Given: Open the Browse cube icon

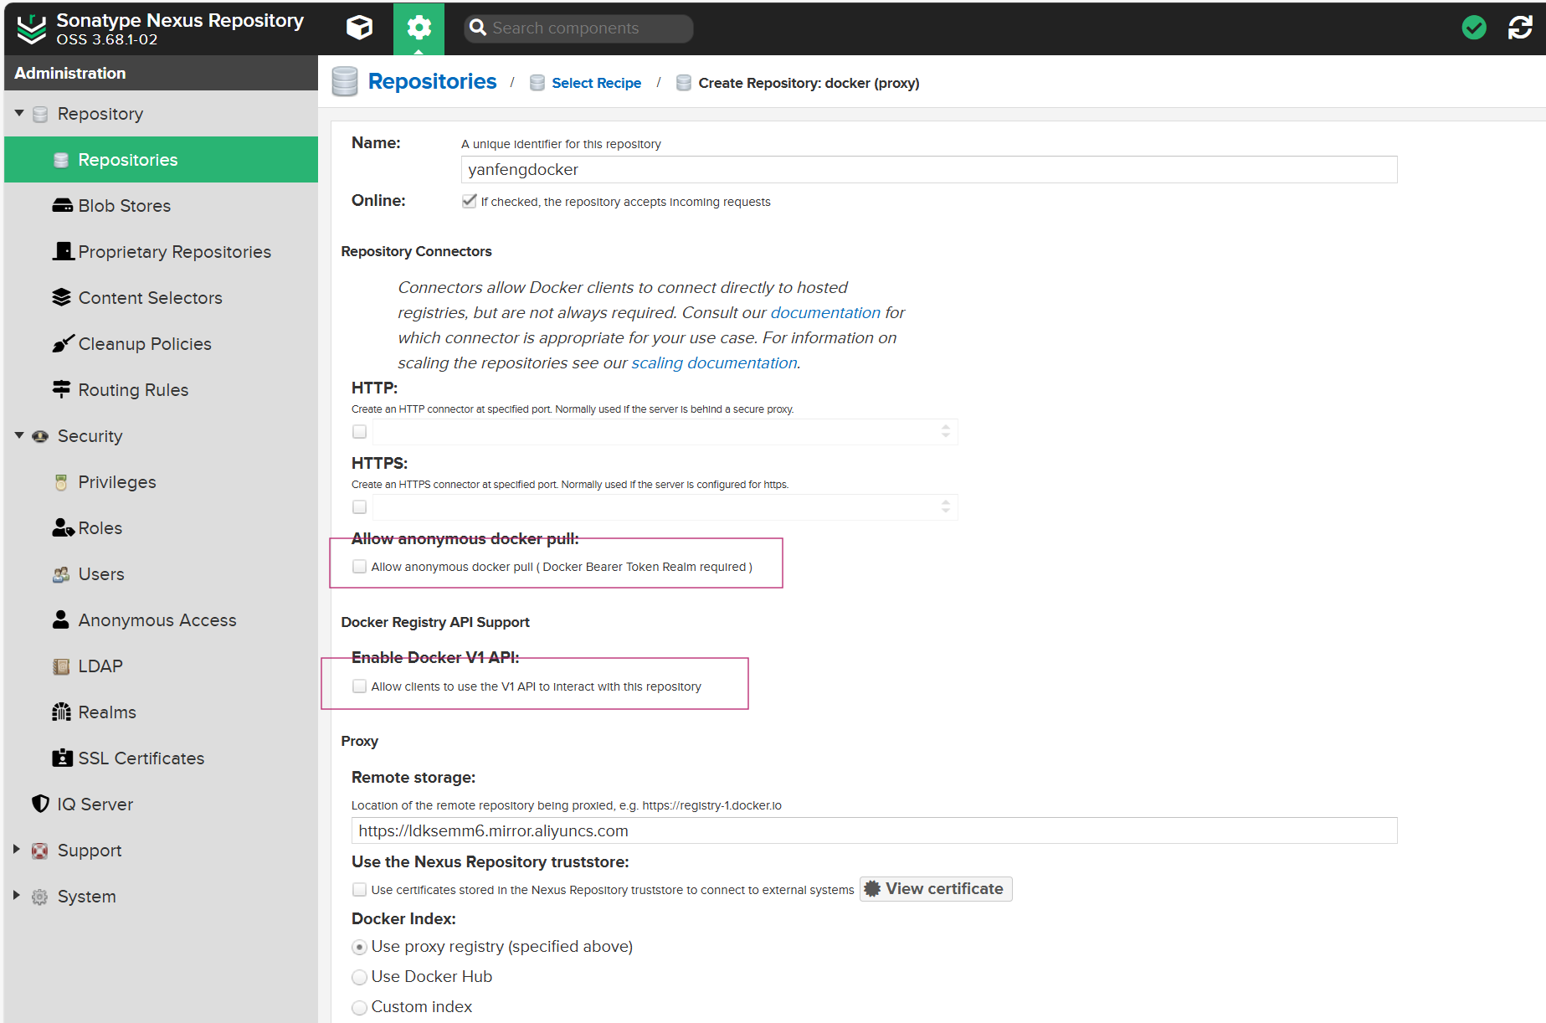Looking at the screenshot, I should (x=360, y=28).
